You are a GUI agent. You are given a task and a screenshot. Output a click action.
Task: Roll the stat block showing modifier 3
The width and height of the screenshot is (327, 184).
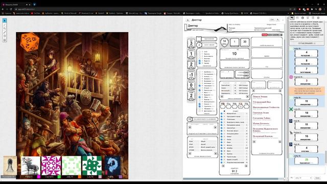click(191, 43)
